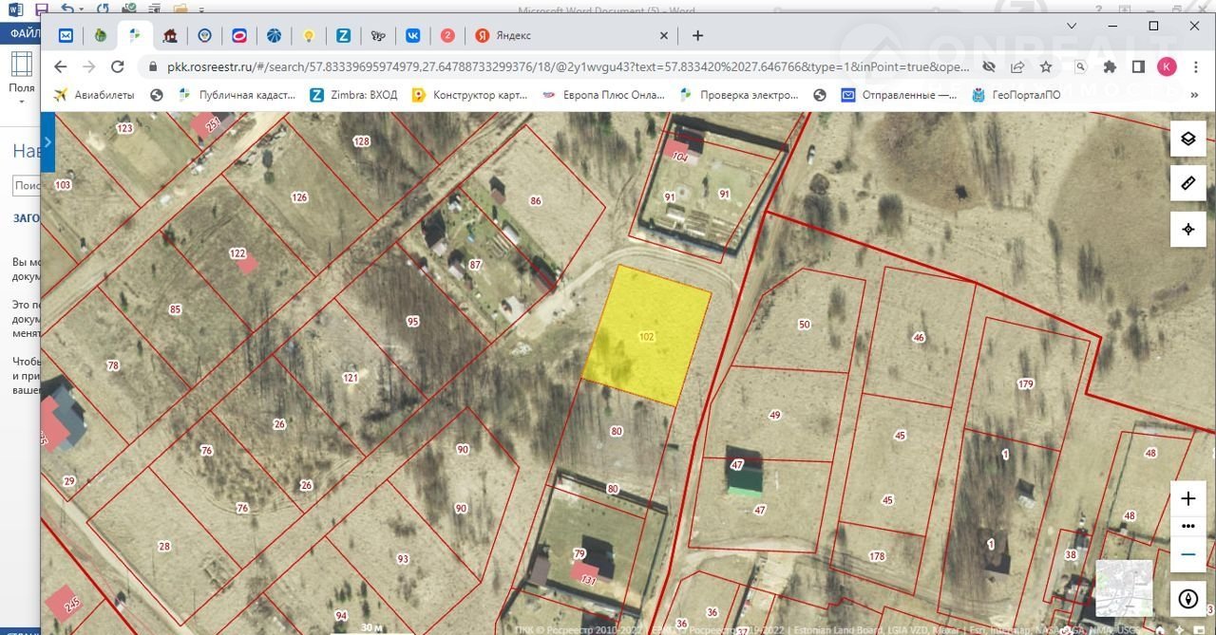Open the Авиабилеты bookmark
Screen dimensions: 1216x635
click(x=93, y=95)
